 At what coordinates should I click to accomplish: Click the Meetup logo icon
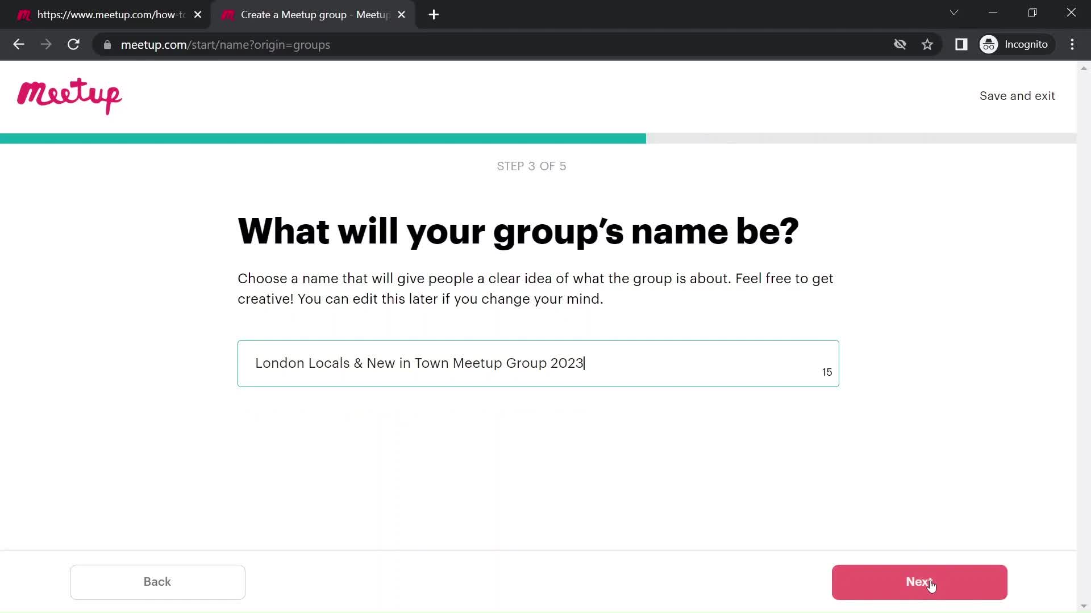[68, 96]
